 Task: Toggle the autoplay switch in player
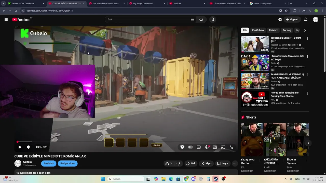point(191,147)
